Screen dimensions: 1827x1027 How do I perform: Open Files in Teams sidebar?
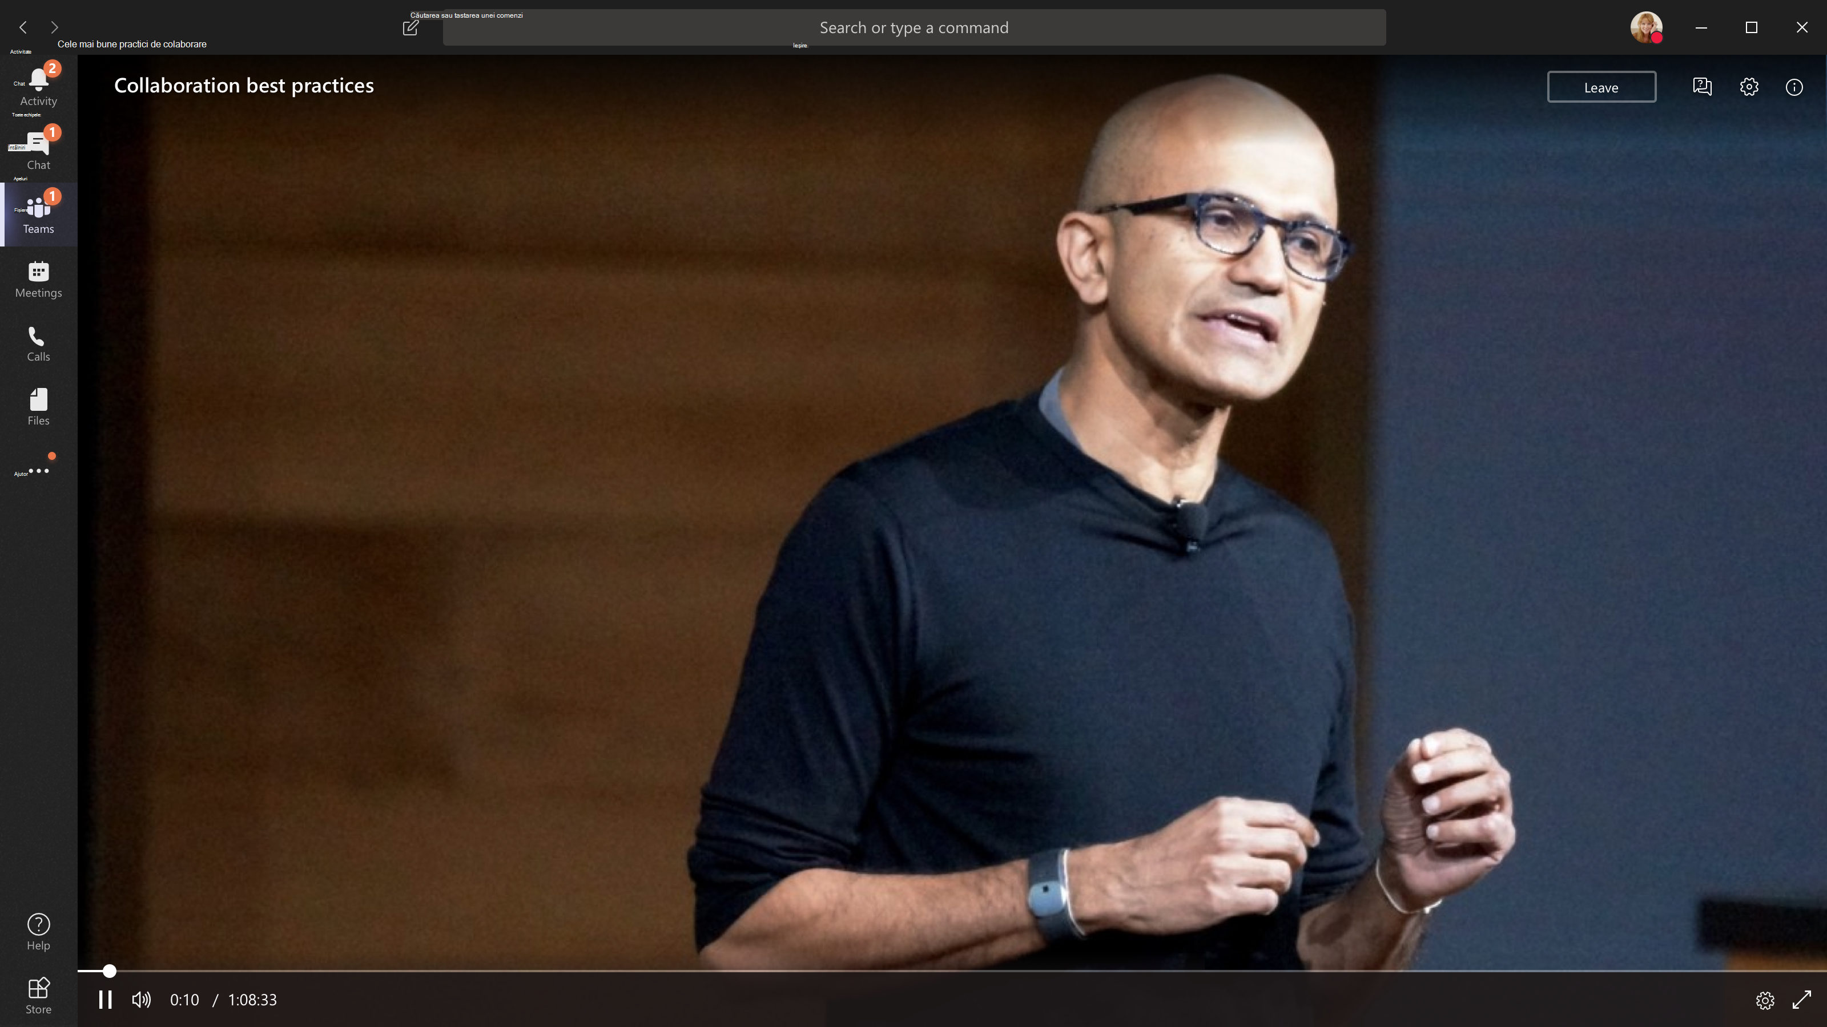(38, 405)
